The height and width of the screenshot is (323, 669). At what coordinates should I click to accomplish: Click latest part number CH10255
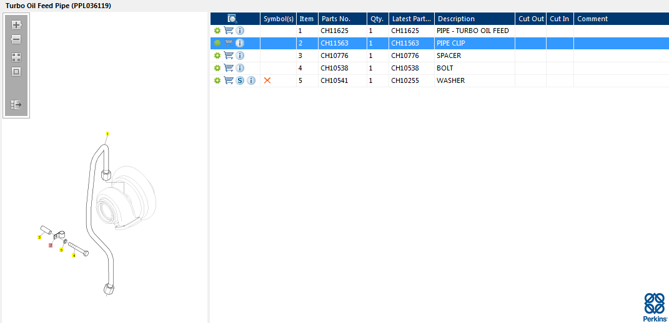[x=405, y=80]
